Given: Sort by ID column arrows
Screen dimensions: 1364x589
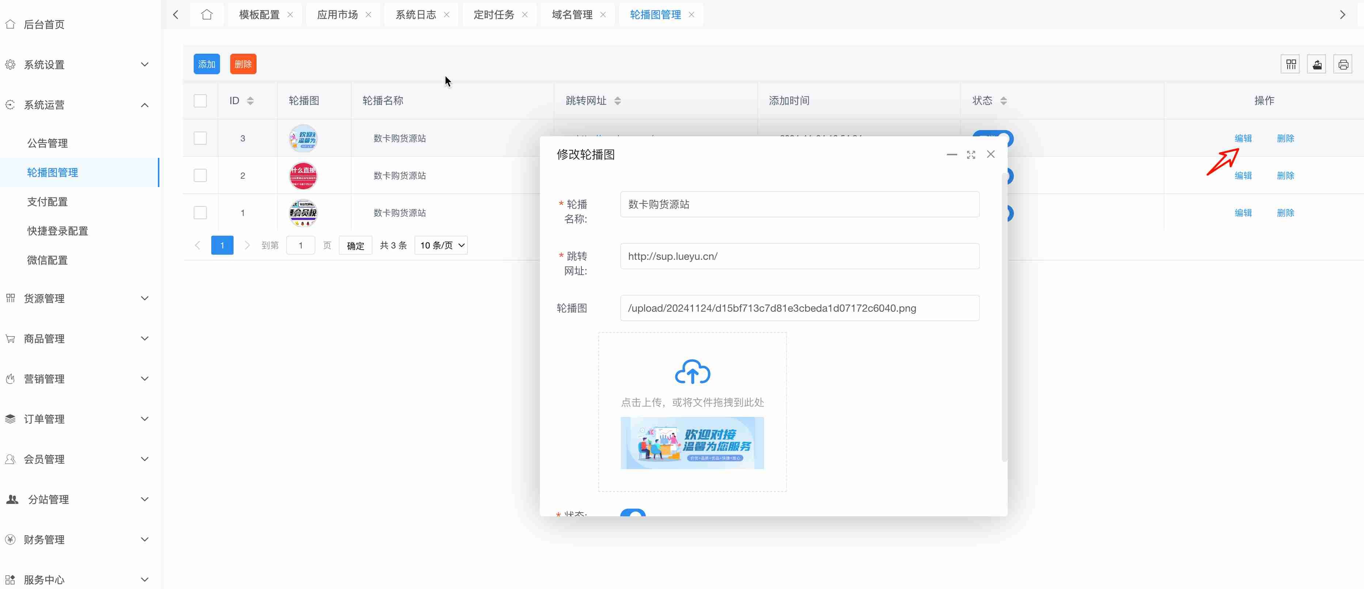Looking at the screenshot, I should pos(250,100).
